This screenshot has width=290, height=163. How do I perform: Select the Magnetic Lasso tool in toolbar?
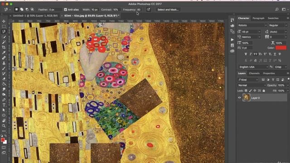[4, 32]
